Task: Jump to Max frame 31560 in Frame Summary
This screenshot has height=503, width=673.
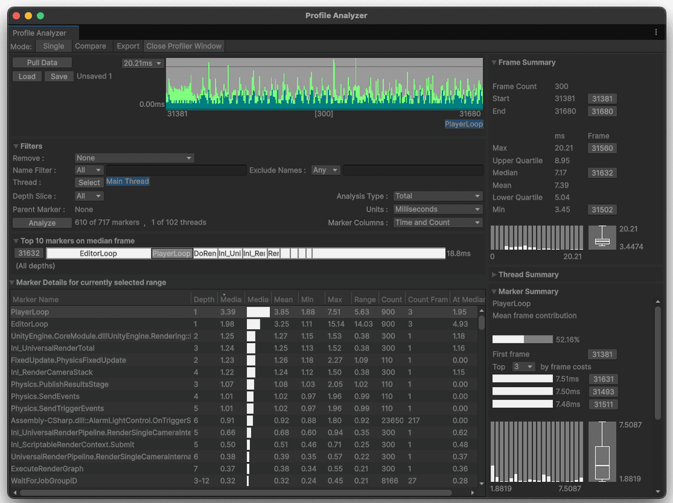Action: pos(601,148)
